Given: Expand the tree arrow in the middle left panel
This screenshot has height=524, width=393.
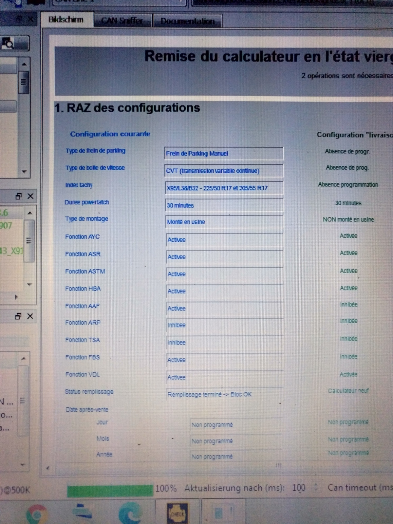Looking at the screenshot, I should coord(16,297).
